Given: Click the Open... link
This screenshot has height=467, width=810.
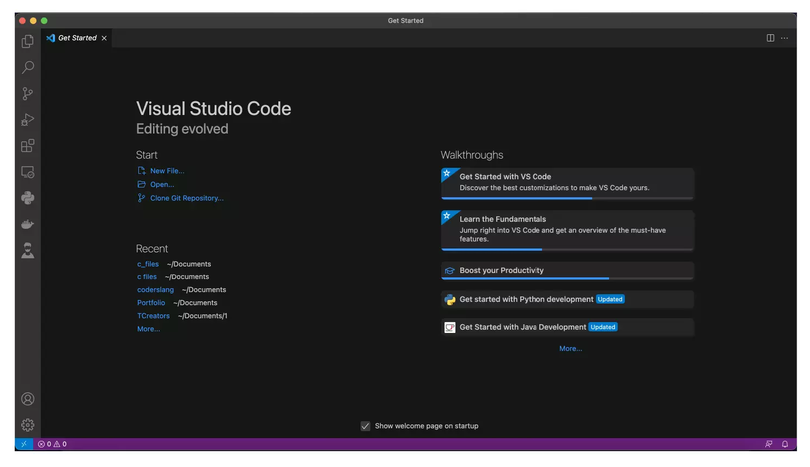Looking at the screenshot, I should 162,184.
